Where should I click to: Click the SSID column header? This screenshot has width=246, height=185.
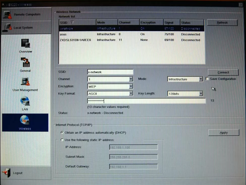point(77,22)
